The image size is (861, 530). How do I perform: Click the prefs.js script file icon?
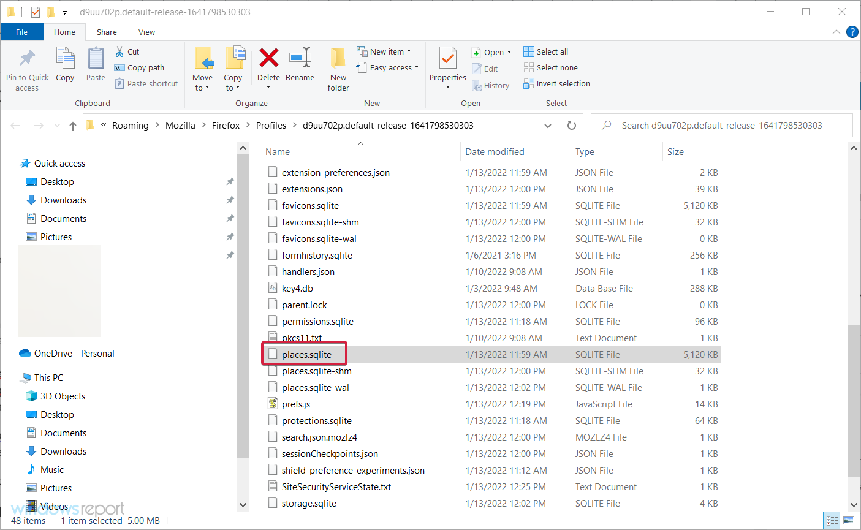click(x=273, y=404)
